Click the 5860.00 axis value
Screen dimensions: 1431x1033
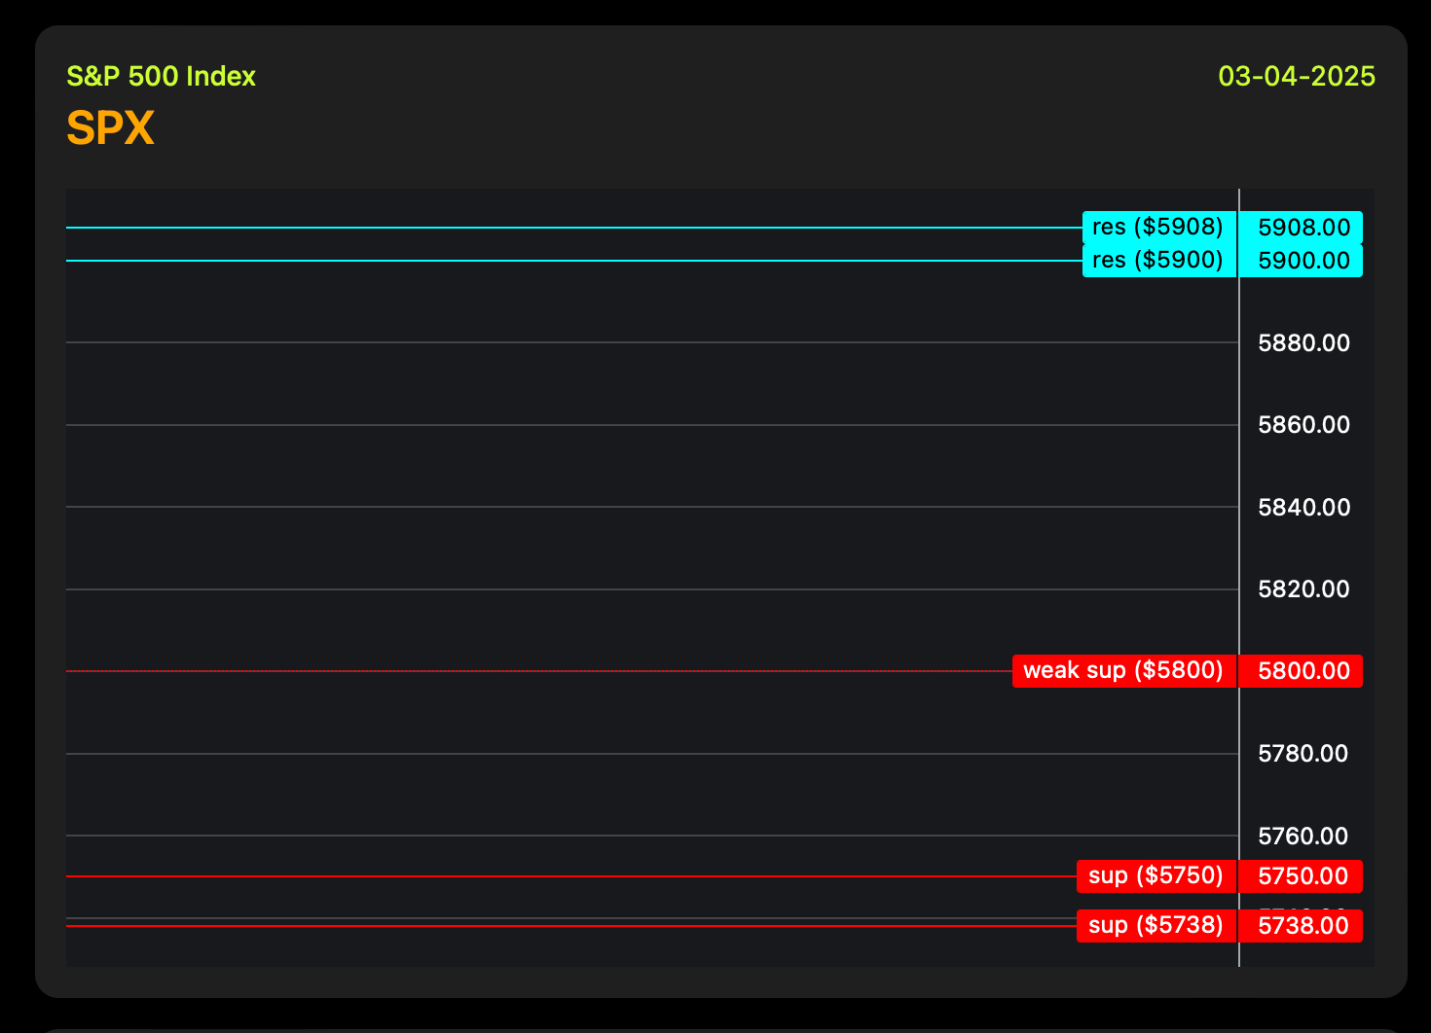1304,425
